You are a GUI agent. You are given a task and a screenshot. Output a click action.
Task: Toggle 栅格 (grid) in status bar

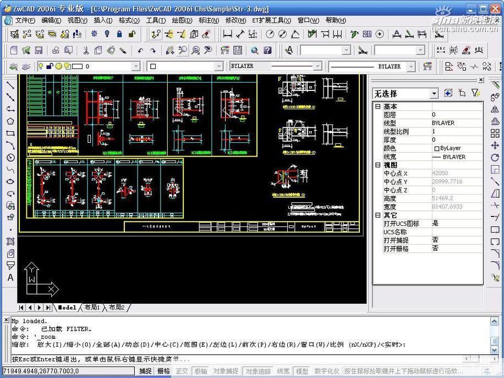tap(163, 371)
